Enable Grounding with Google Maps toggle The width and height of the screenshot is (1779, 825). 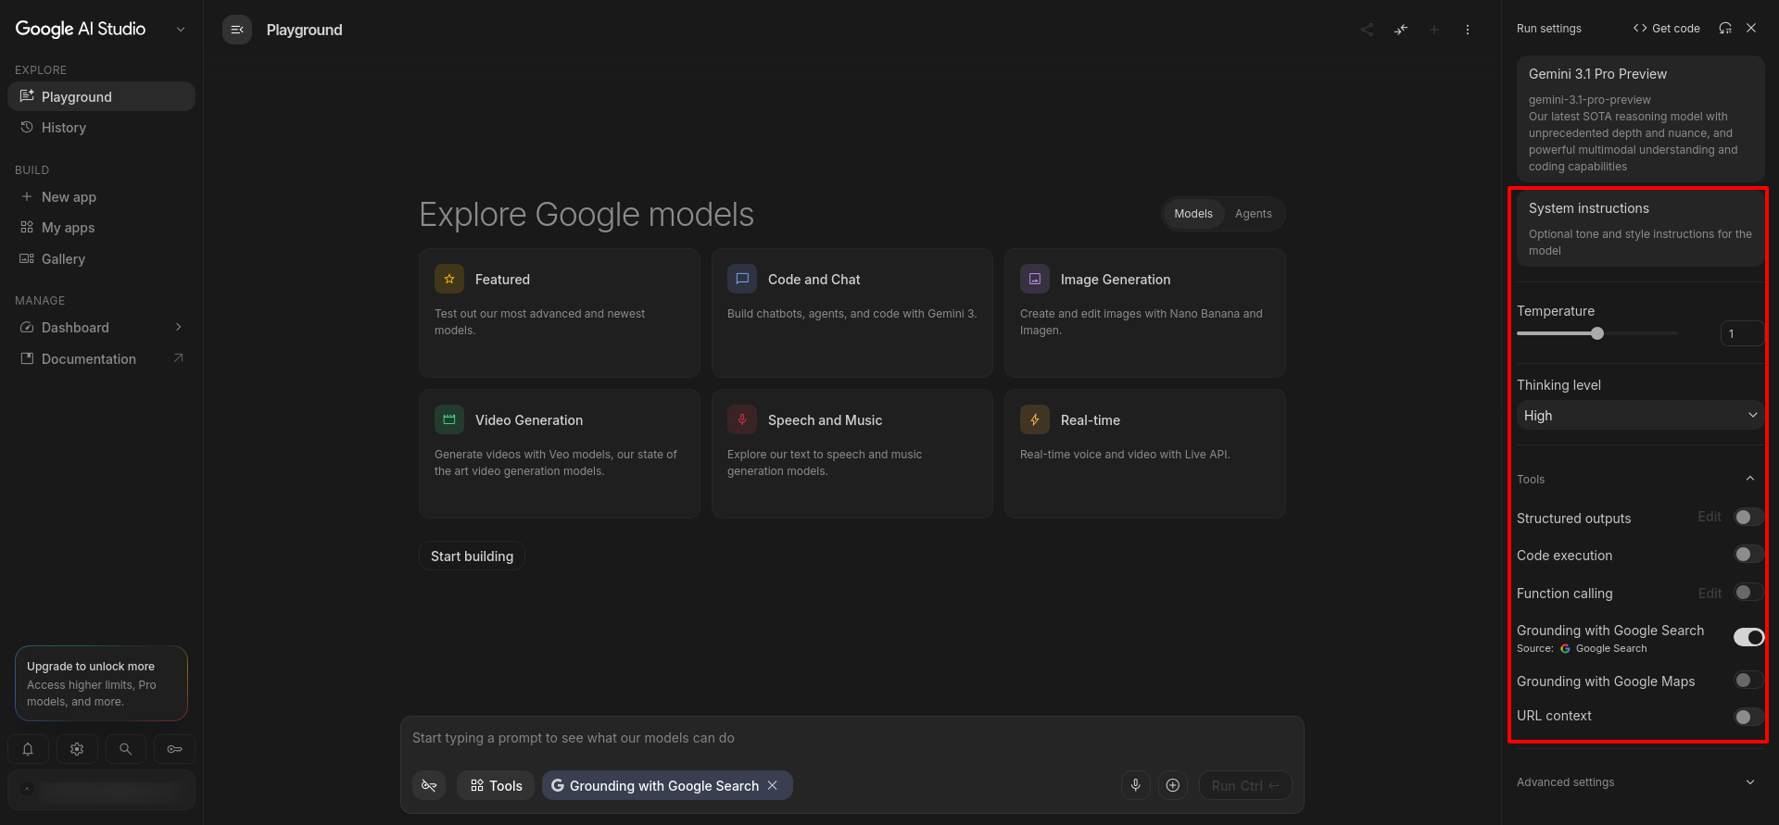pyautogui.click(x=1748, y=681)
